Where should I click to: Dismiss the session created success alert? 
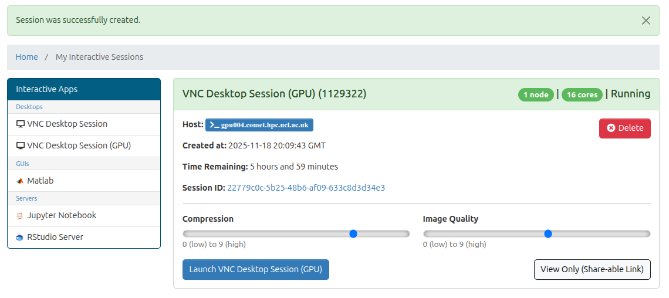[646, 21]
